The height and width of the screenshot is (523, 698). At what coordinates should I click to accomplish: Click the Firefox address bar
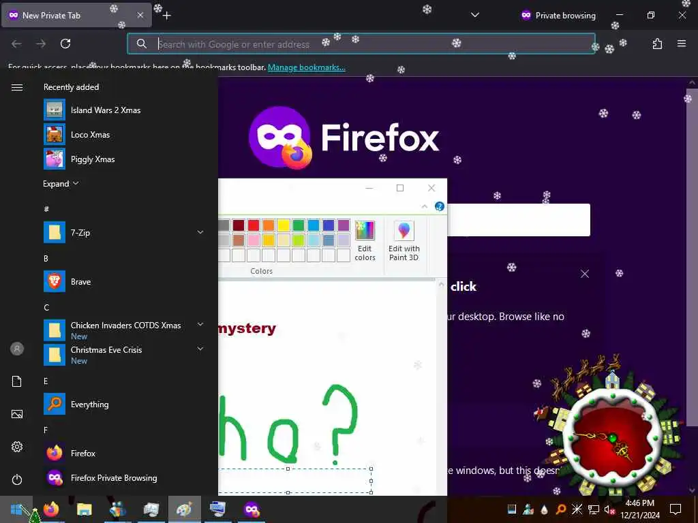pyautogui.click(x=361, y=44)
